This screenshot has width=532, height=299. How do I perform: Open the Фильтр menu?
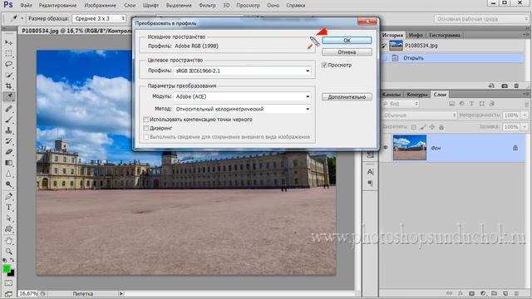pyautogui.click(x=207, y=6)
